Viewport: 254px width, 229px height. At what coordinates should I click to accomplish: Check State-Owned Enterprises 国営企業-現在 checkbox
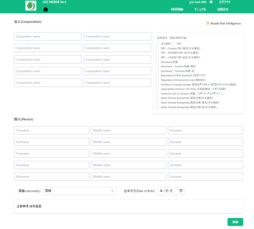pyautogui.click(x=157, y=102)
